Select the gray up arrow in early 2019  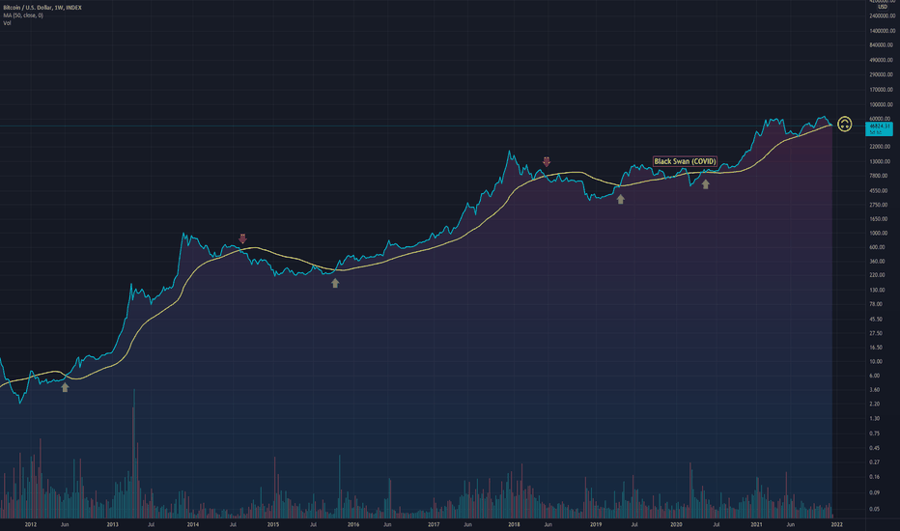click(x=621, y=199)
